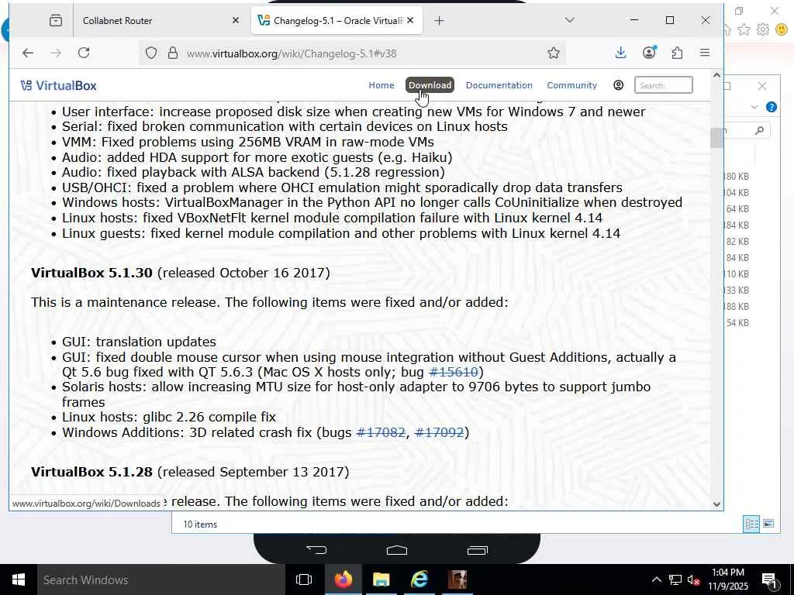Click the help icon in the background file window
This screenshot has width=794, height=595.
click(772, 107)
